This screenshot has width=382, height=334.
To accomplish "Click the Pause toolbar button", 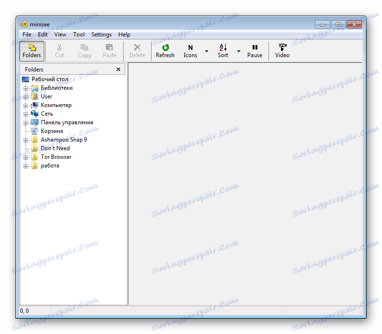I will 255,51.
